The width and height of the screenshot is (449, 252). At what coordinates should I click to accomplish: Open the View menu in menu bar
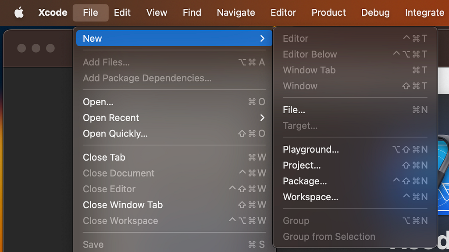click(x=157, y=13)
